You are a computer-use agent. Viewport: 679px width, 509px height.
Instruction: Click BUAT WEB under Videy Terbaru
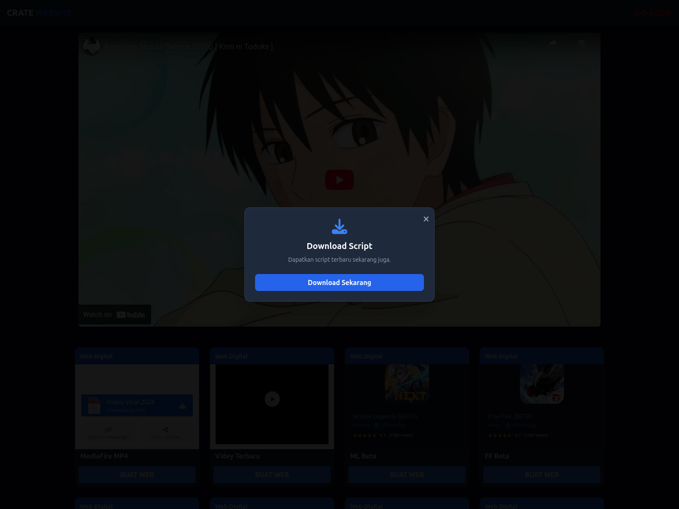click(272, 475)
